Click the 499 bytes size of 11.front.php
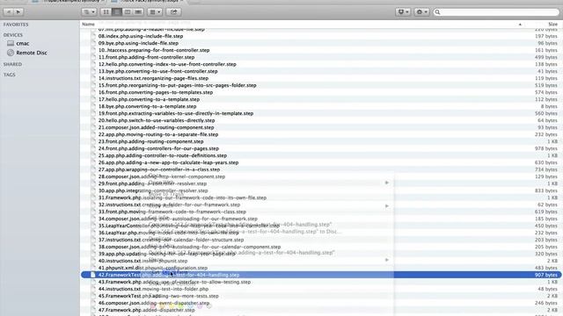Screen dimensions: 563x316 coord(545,57)
